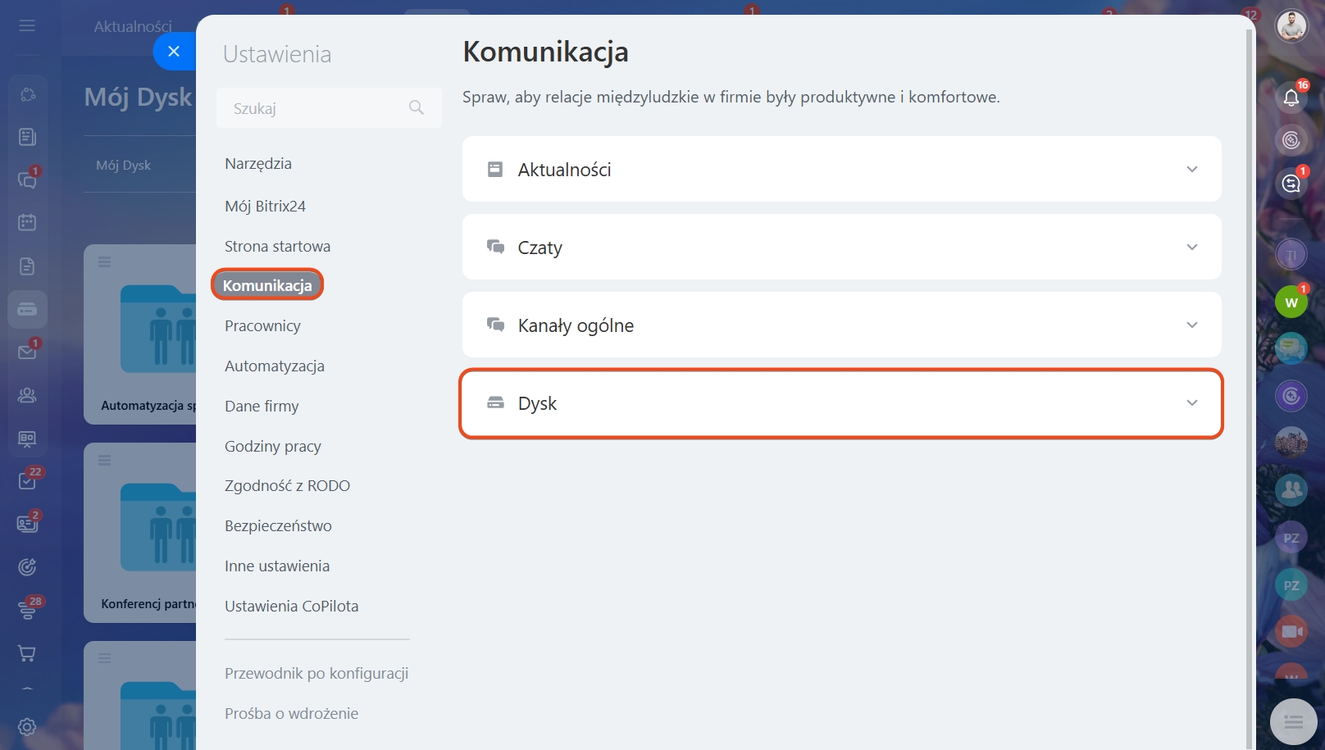Click the Kanały ogólne chat icon

pos(495,325)
